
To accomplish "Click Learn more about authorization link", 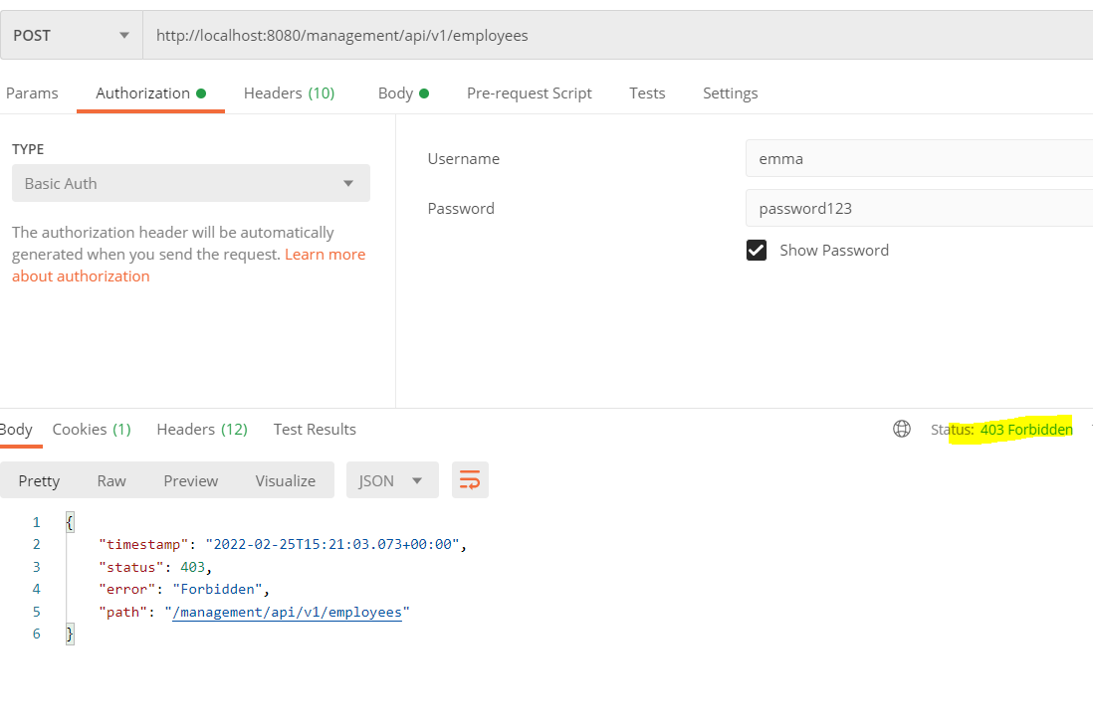I will tap(325, 255).
